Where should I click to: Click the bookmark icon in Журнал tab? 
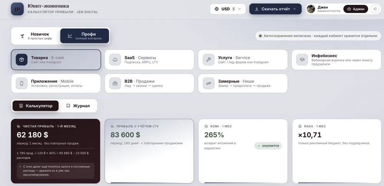68,106
